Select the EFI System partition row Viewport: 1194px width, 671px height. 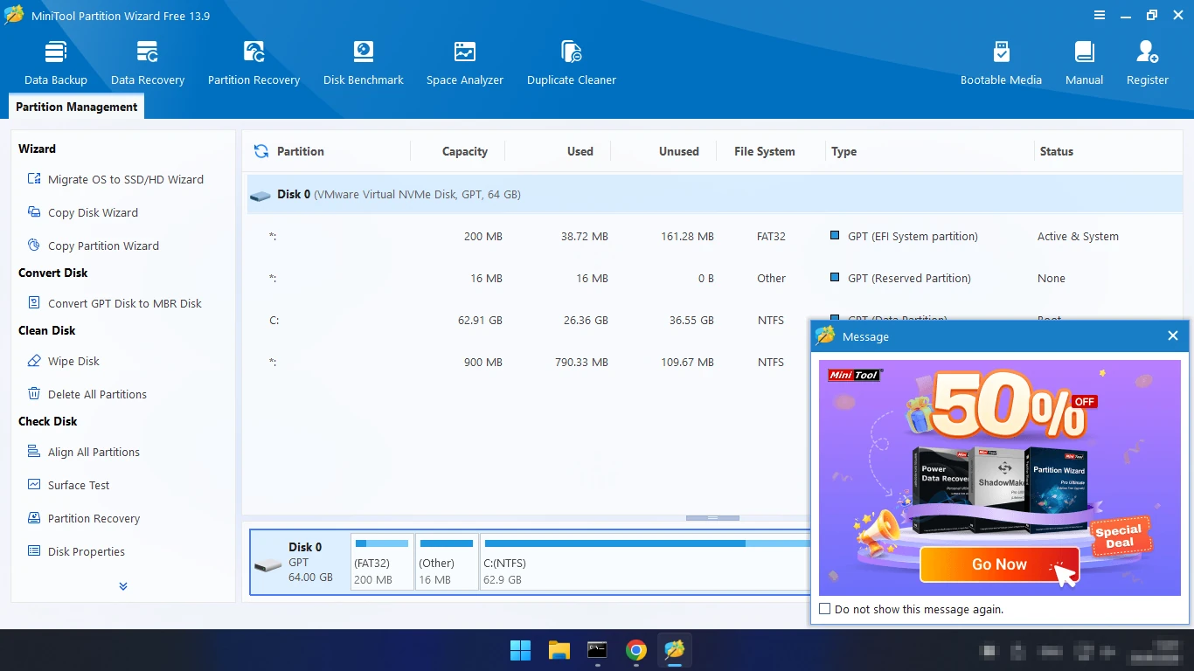click(714, 236)
